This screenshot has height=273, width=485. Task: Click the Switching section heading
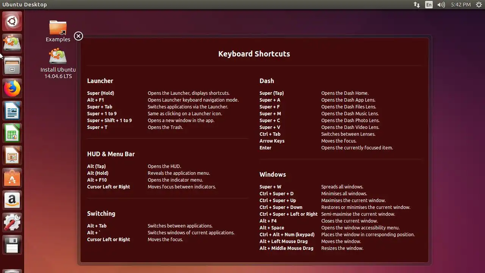[x=101, y=213]
